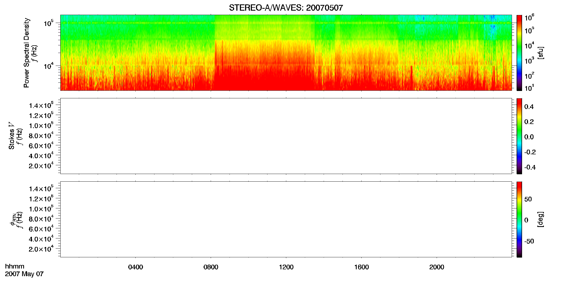Screen dimensions: 572x295
Task: Click the 6.0×10^4 tick of Stokes V panel
Action: point(41,145)
